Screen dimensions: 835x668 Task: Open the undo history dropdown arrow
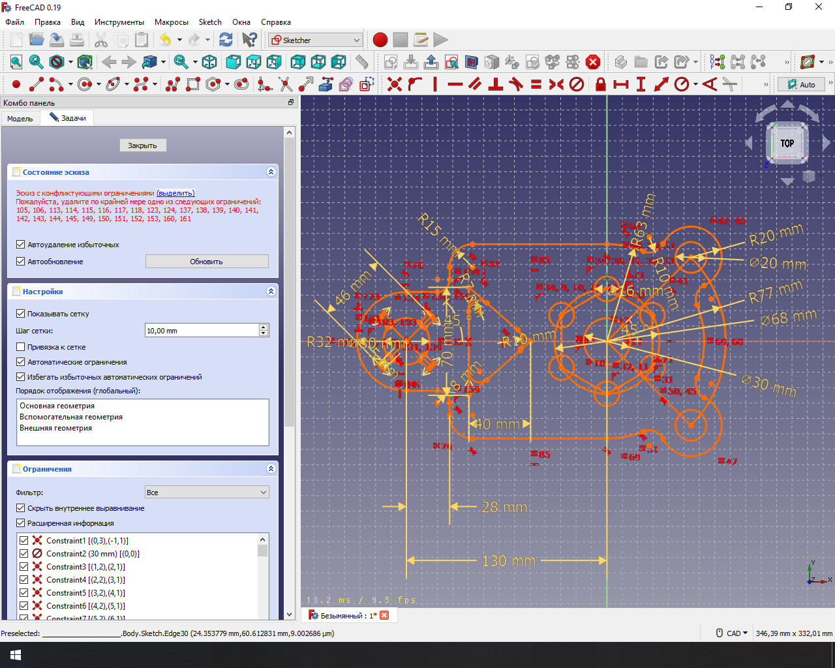click(x=179, y=40)
